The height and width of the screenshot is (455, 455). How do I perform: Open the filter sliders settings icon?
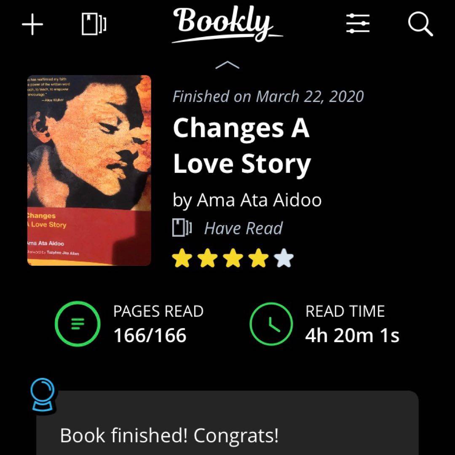click(x=358, y=24)
